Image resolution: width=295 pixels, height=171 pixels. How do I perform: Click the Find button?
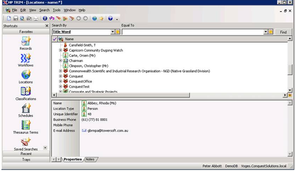(283, 32)
